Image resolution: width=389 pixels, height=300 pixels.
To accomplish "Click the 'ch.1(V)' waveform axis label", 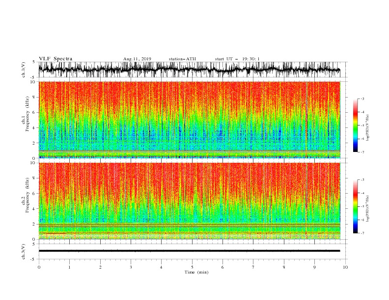I will coord(24,70).
